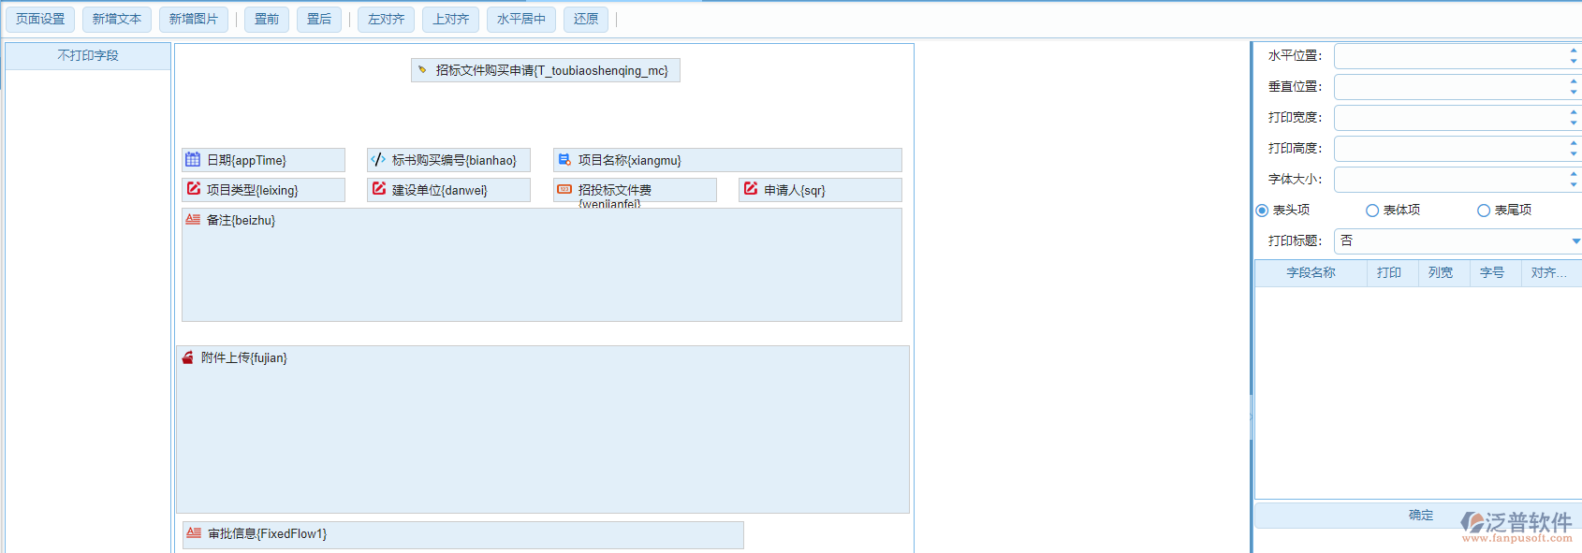Select the 申请人{sqr} field box
The image size is (1582, 553).
(820, 190)
